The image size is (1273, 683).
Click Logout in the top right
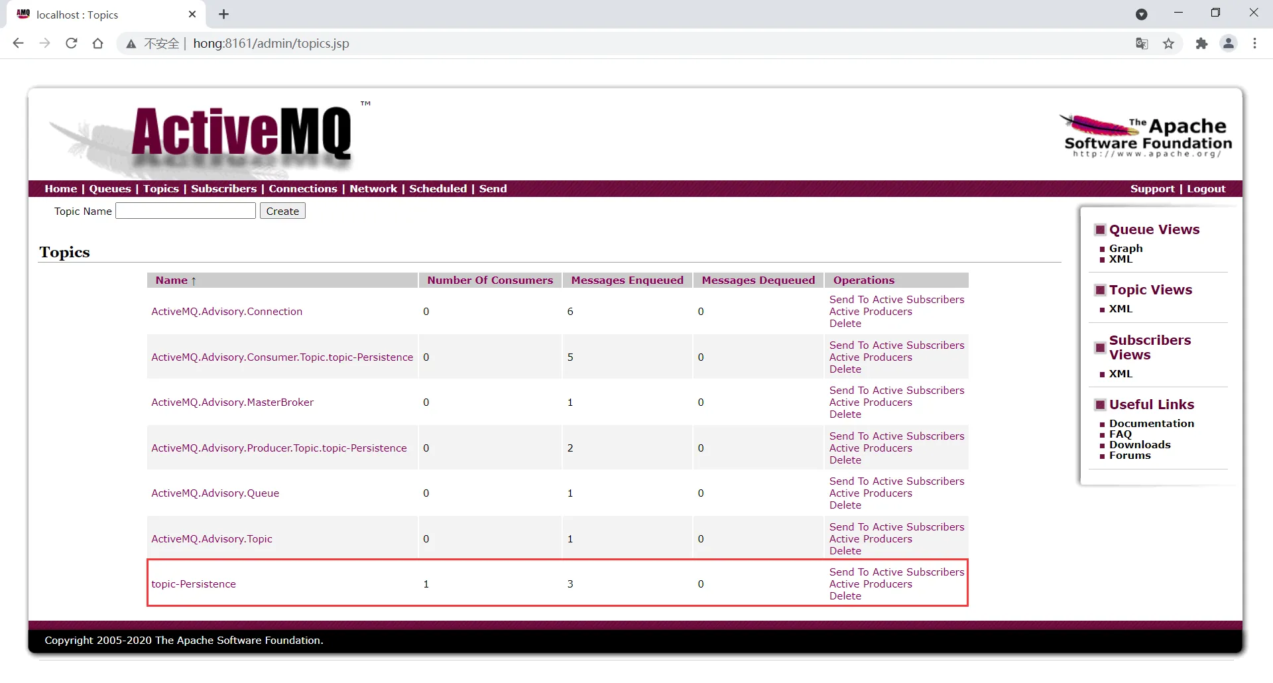point(1206,189)
